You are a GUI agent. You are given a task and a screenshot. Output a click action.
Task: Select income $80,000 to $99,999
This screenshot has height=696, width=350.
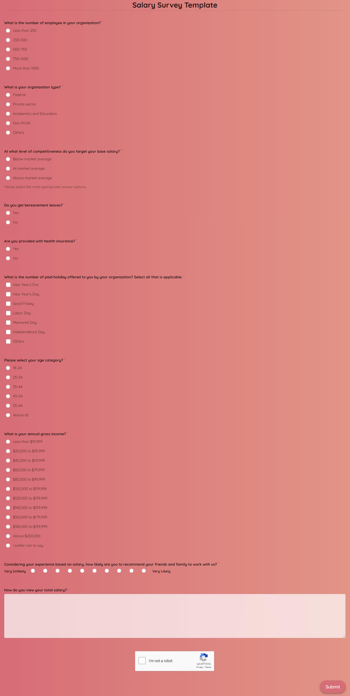[8, 480]
